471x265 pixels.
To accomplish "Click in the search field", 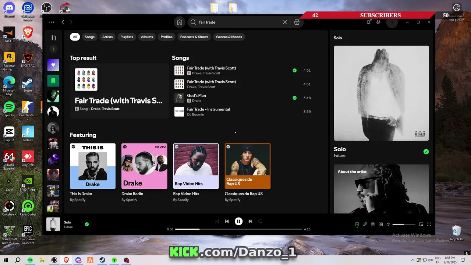I will pos(239,22).
